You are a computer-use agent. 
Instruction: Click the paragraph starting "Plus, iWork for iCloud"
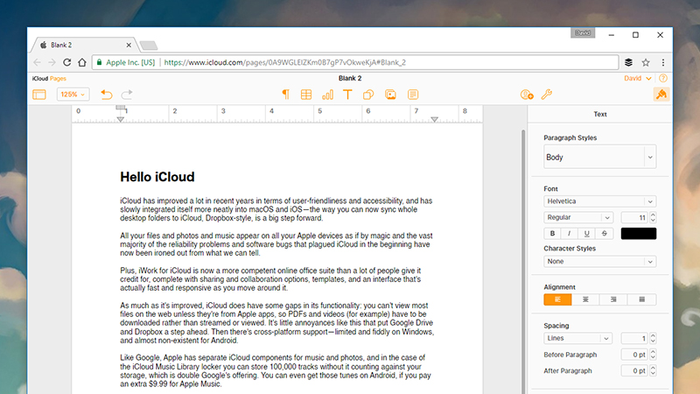[270, 279]
